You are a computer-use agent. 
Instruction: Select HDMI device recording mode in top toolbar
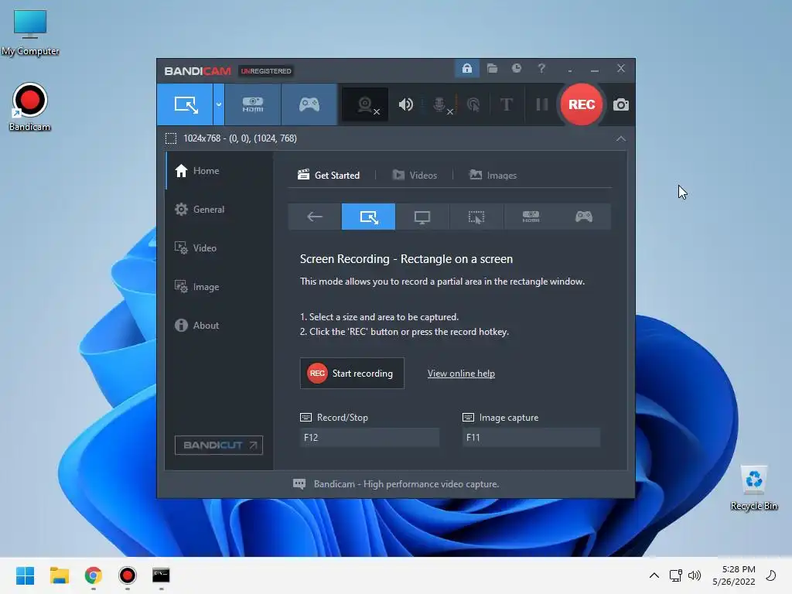(253, 104)
